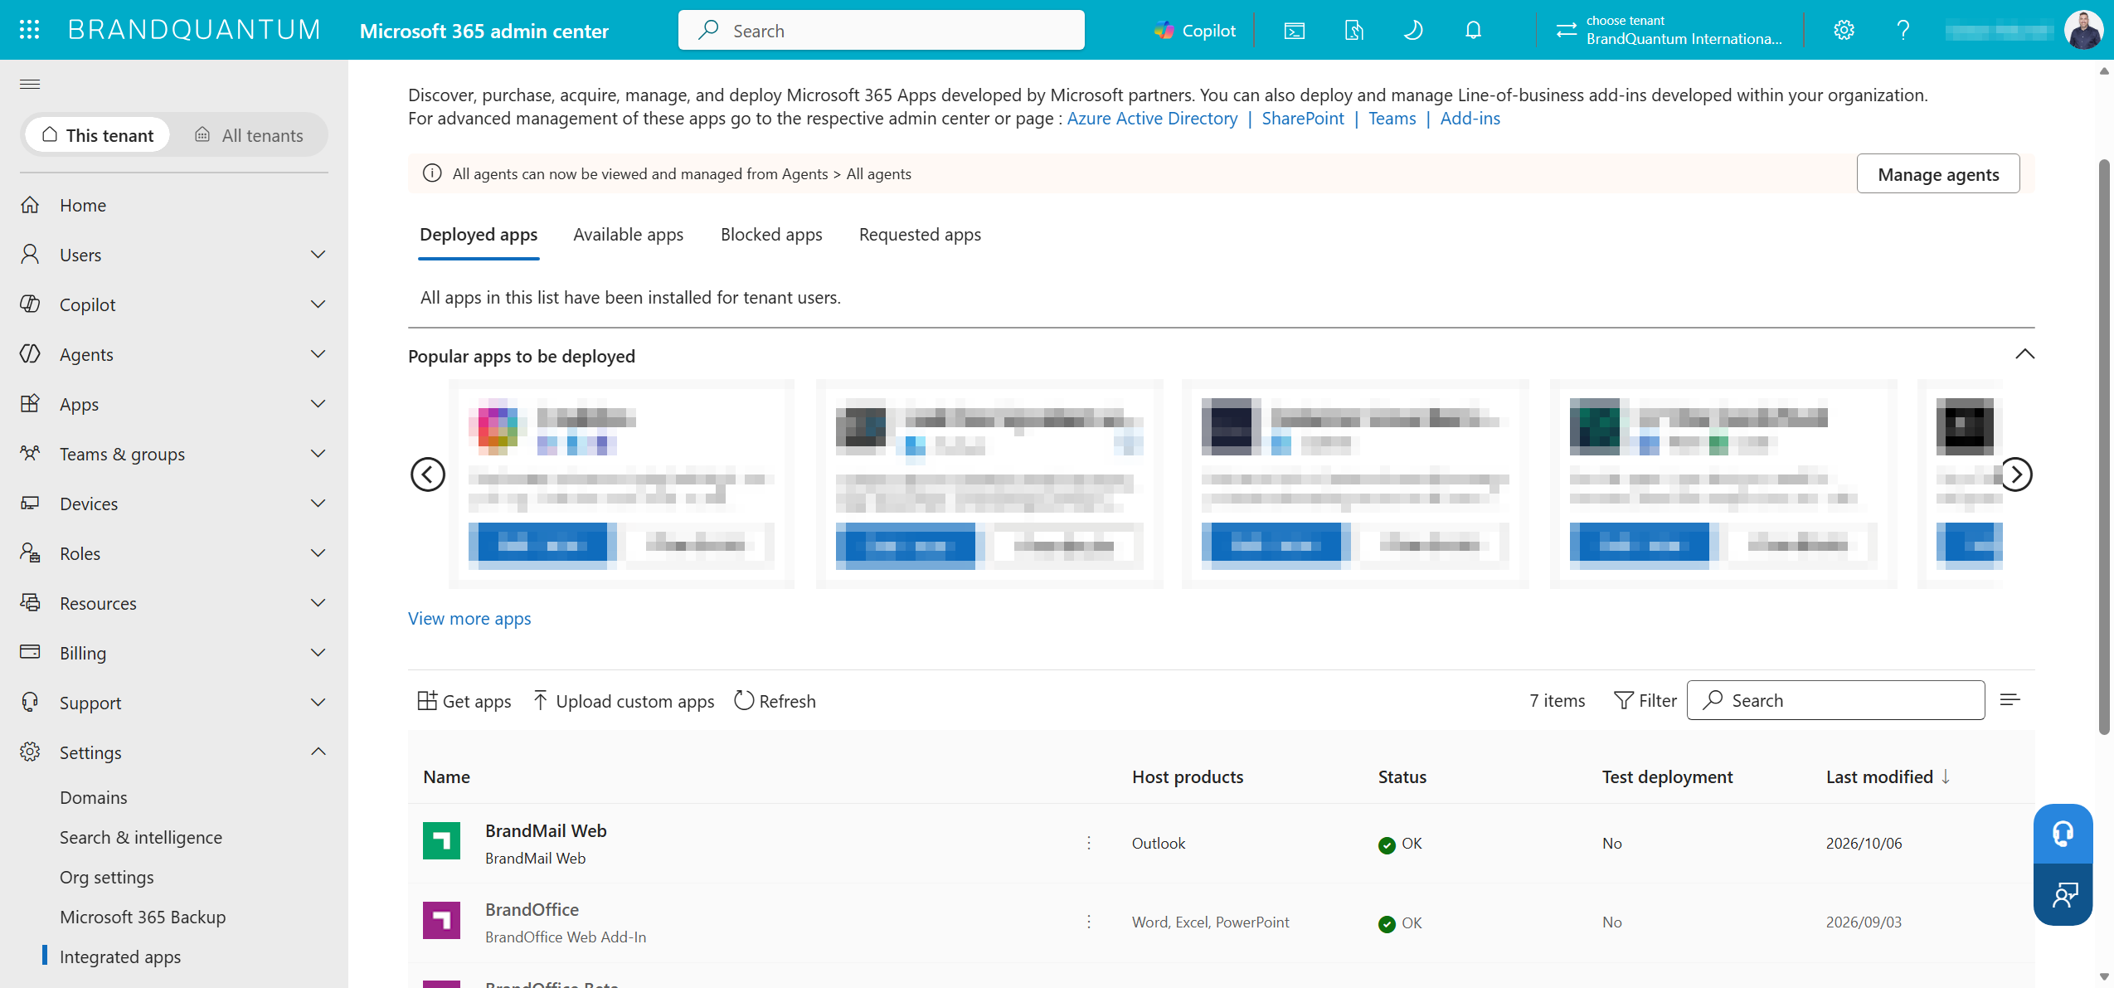Open Cloud Shell terminal icon
This screenshot has width=2114, height=988.
[x=1295, y=31]
